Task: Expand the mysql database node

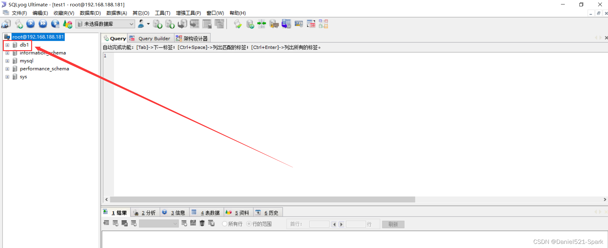Action: 7,61
